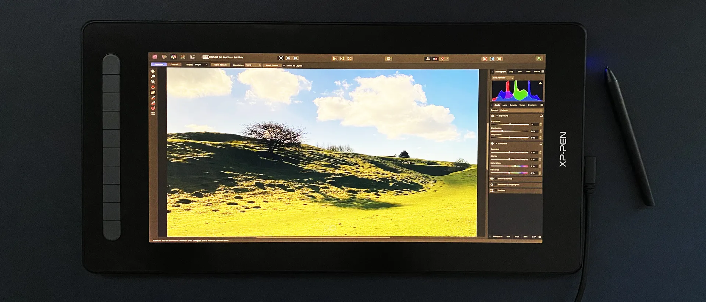Click the Save Preset button
706x302 pixels.
click(x=220, y=65)
